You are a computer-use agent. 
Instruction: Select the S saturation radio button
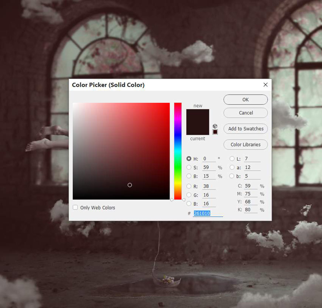(x=189, y=167)
